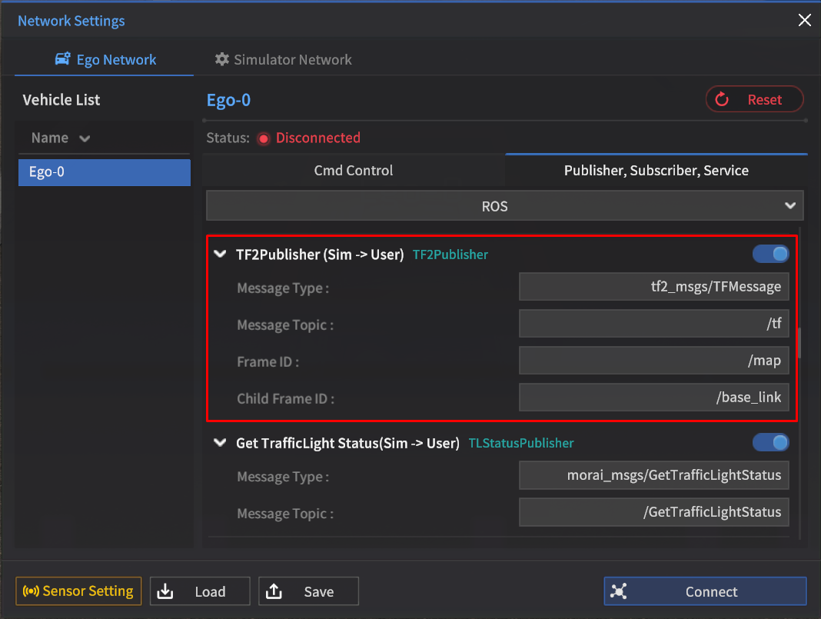Screen dimensions: 821x619
Task: Click the Ego Network car icon
Action: (63, 59)
